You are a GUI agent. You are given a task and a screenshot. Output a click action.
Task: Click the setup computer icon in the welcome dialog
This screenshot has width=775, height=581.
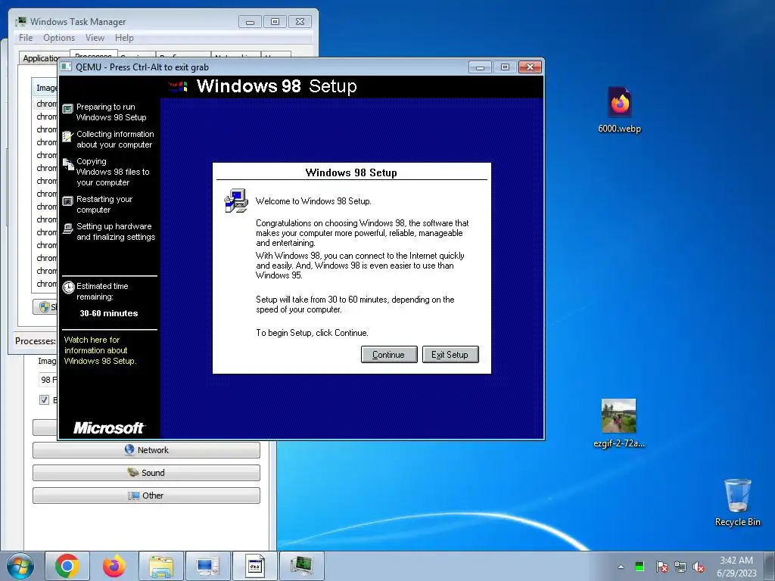click(x=236, y=200)
